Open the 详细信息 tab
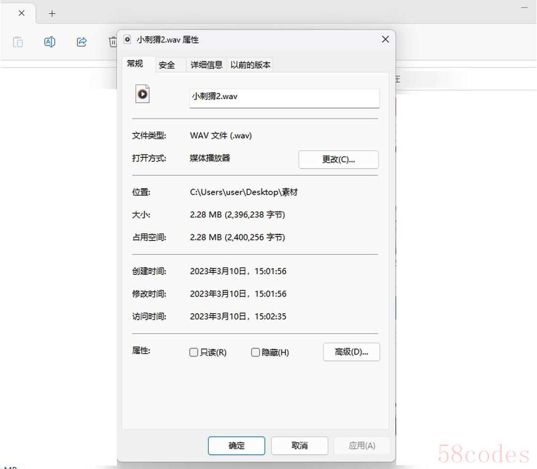The image size is (537, 469). (206, 65)
